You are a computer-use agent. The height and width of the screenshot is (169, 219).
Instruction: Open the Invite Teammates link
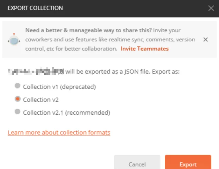click(145, 49)
